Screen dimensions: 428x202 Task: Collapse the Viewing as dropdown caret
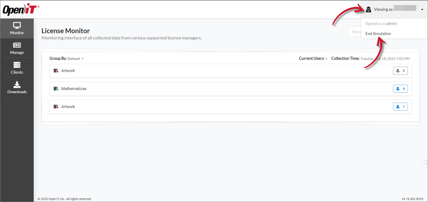422,10
